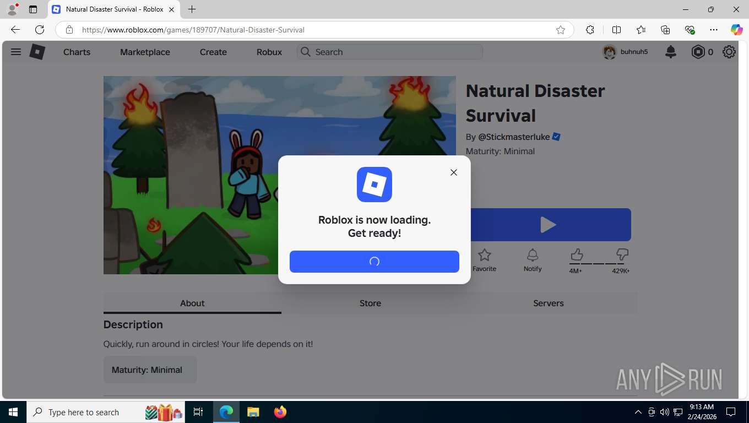Open Edge Settings and more menu
The width and height of the screenshot is (749, 423).
714,30
